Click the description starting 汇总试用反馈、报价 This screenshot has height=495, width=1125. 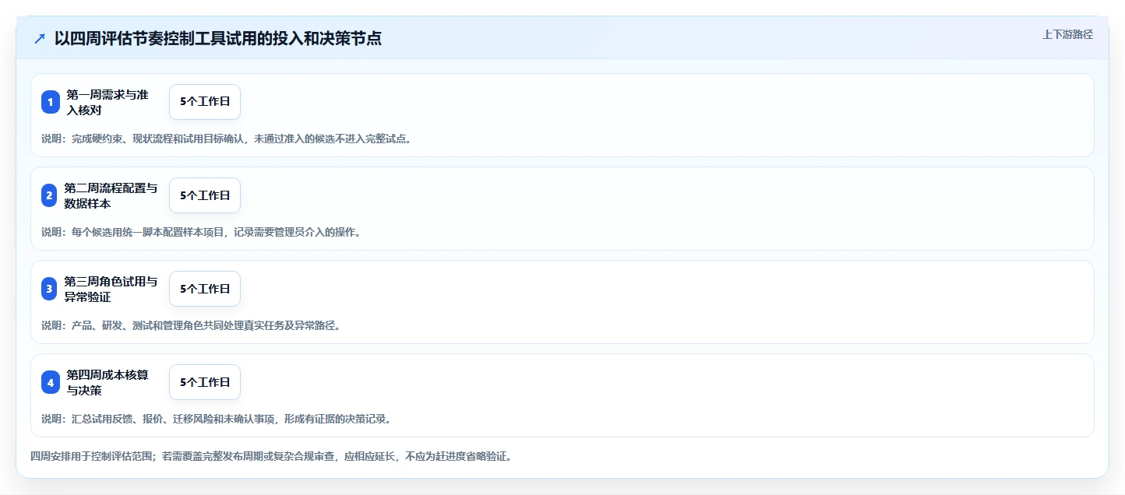(216, 419)
